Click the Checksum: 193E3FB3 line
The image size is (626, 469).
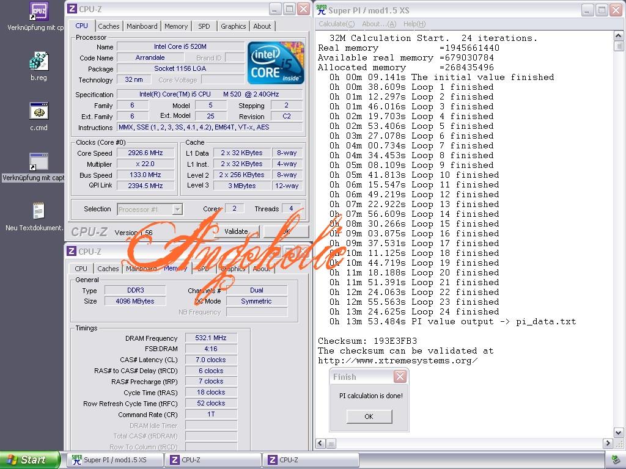367,341
